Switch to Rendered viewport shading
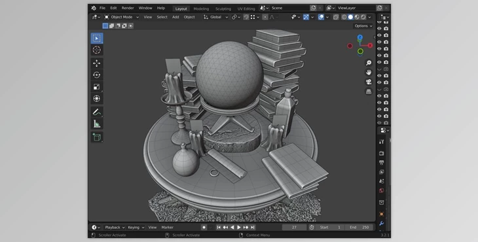The image size is (478, 242). click(x=363, y=17)
